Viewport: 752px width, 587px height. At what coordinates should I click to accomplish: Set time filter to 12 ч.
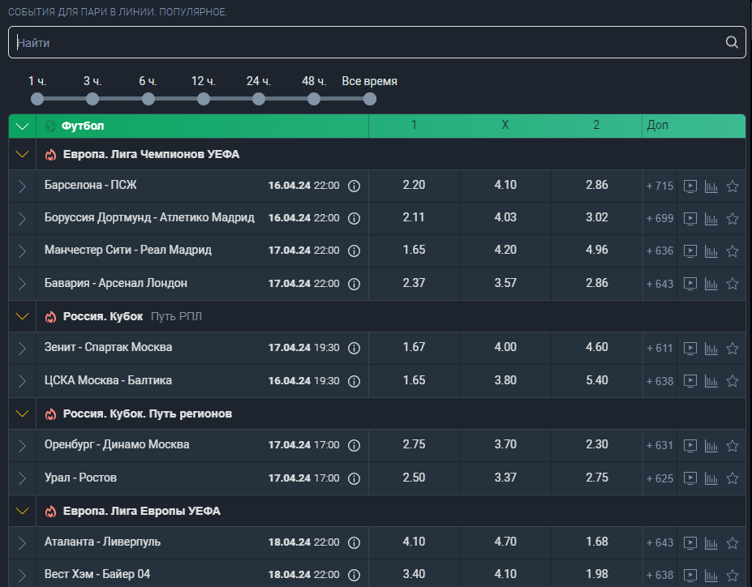point(204,99)
